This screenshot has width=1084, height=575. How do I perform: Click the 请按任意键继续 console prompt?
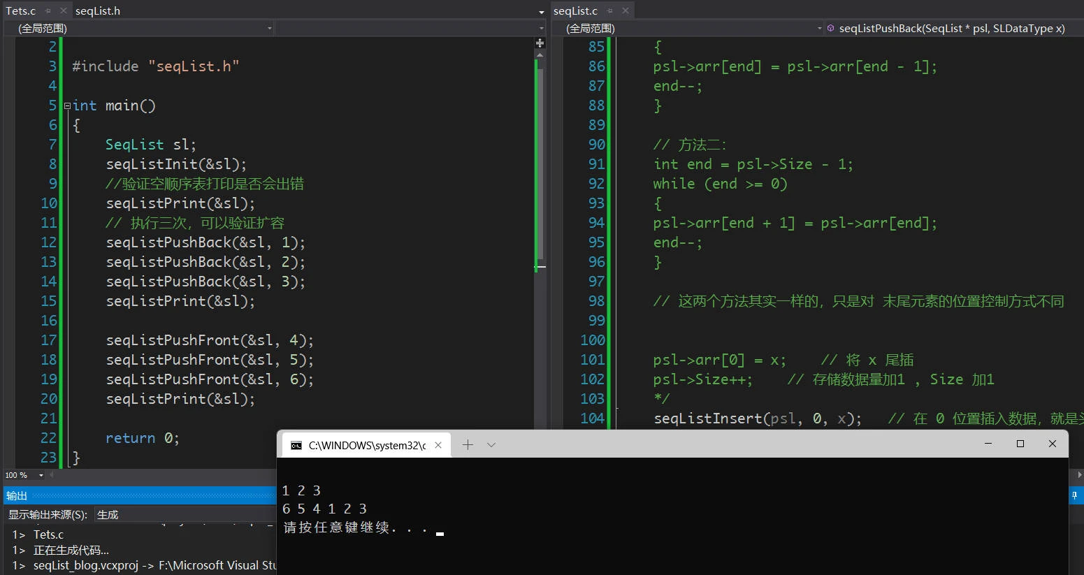pyautogui.click(x=355, y=527)
